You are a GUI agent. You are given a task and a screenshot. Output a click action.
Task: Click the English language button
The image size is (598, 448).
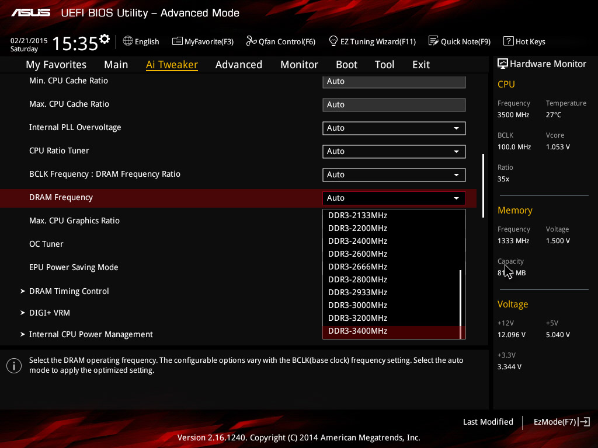click(141, 41)
